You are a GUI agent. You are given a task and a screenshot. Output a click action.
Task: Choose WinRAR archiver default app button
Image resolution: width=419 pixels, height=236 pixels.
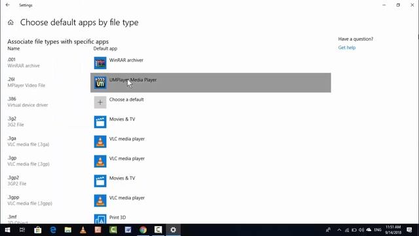(x=211, y=63)
